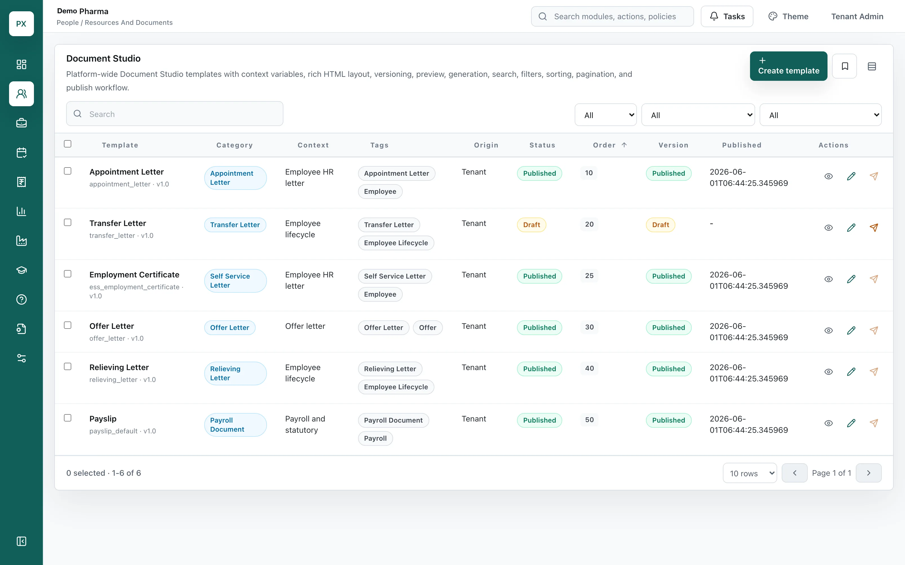Image resolution: width=905 pixels, height=565 pixels.
Task: Click the Draft status badge for Transfer Letter
Action: pyautogui.click(x=531, y=225)
